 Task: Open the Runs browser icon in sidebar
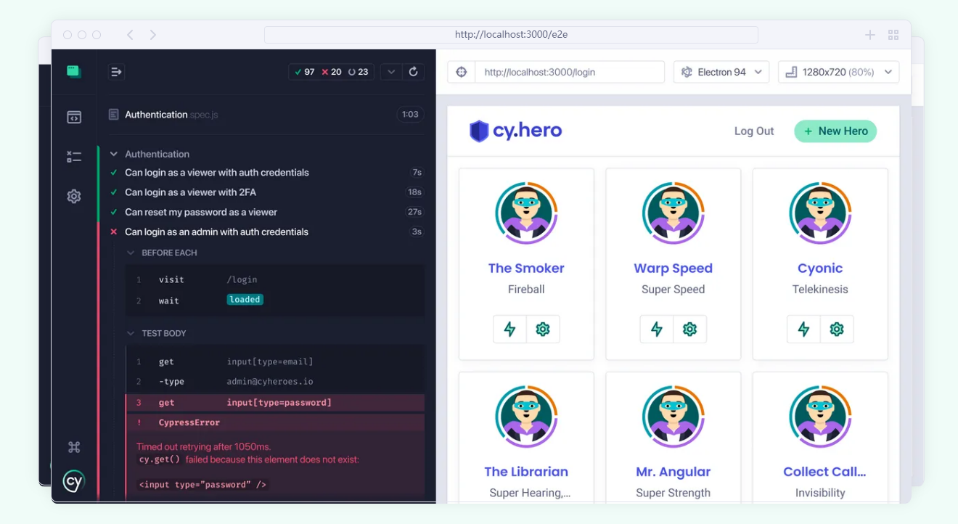(x=73, y=117)
